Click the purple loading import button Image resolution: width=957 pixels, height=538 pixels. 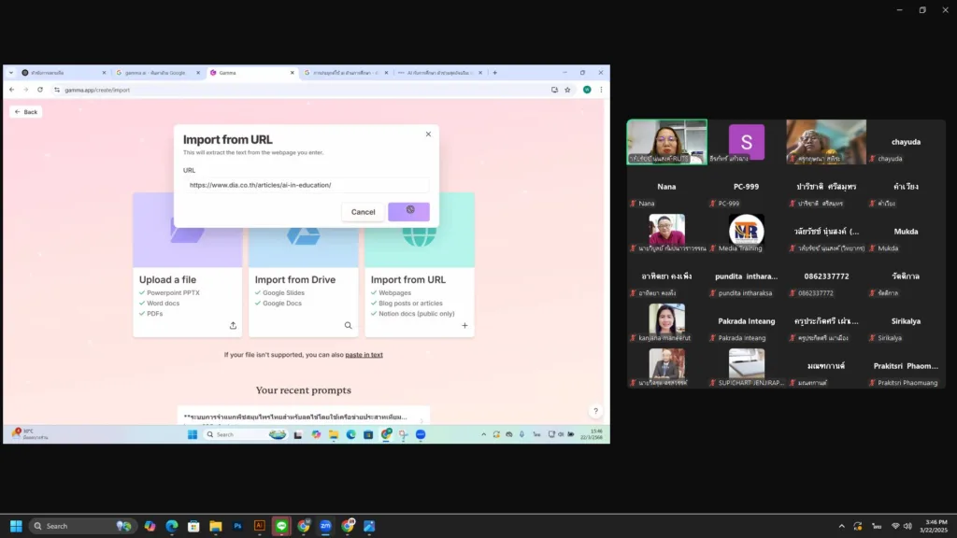[x=409, y=211]
